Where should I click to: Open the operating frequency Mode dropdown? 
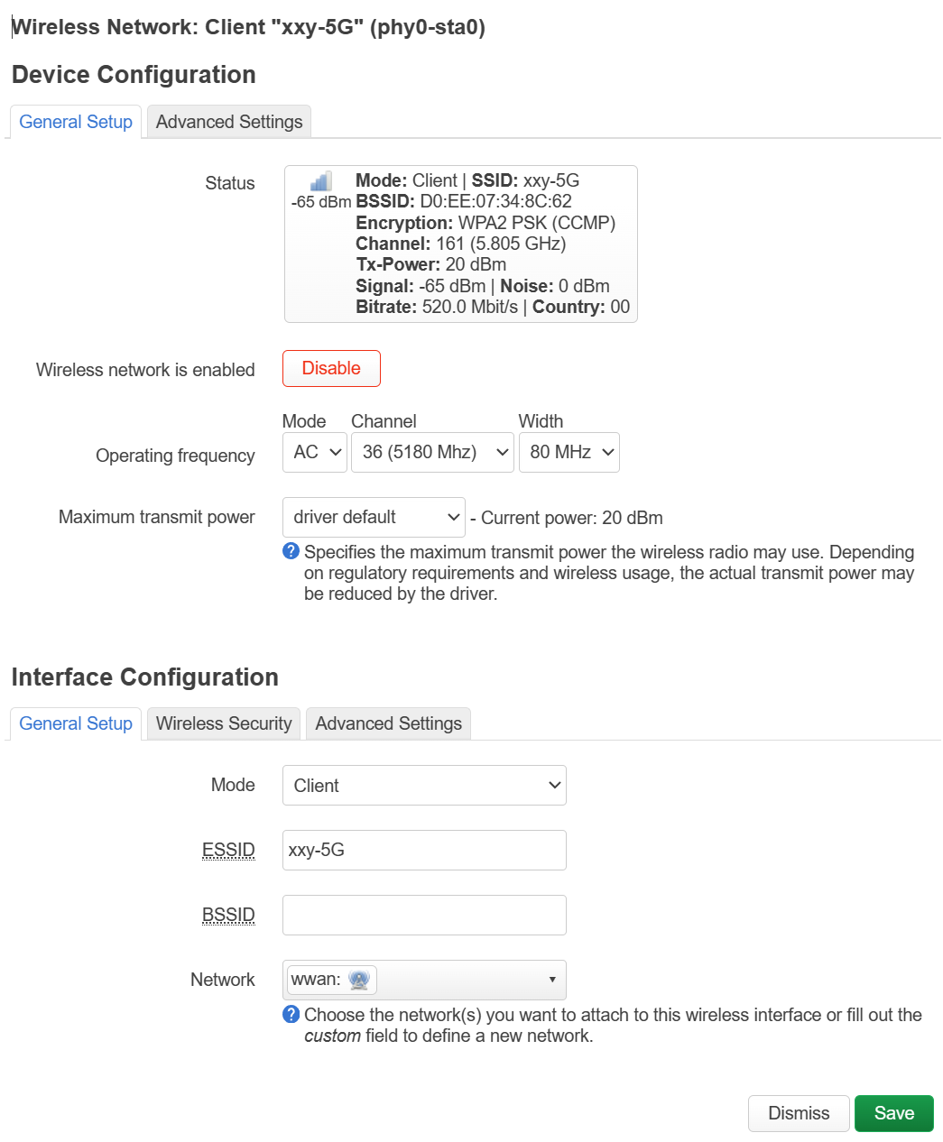tap(315, 453)
